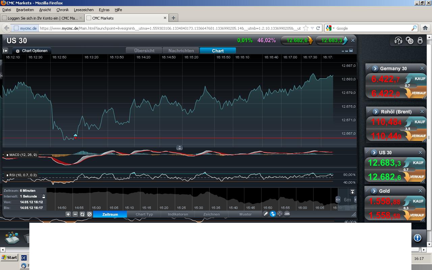The width and height of the screenshot is (432, 270).
Task: Select the Indikatoren tab below the chart
Action: [178, 214]
